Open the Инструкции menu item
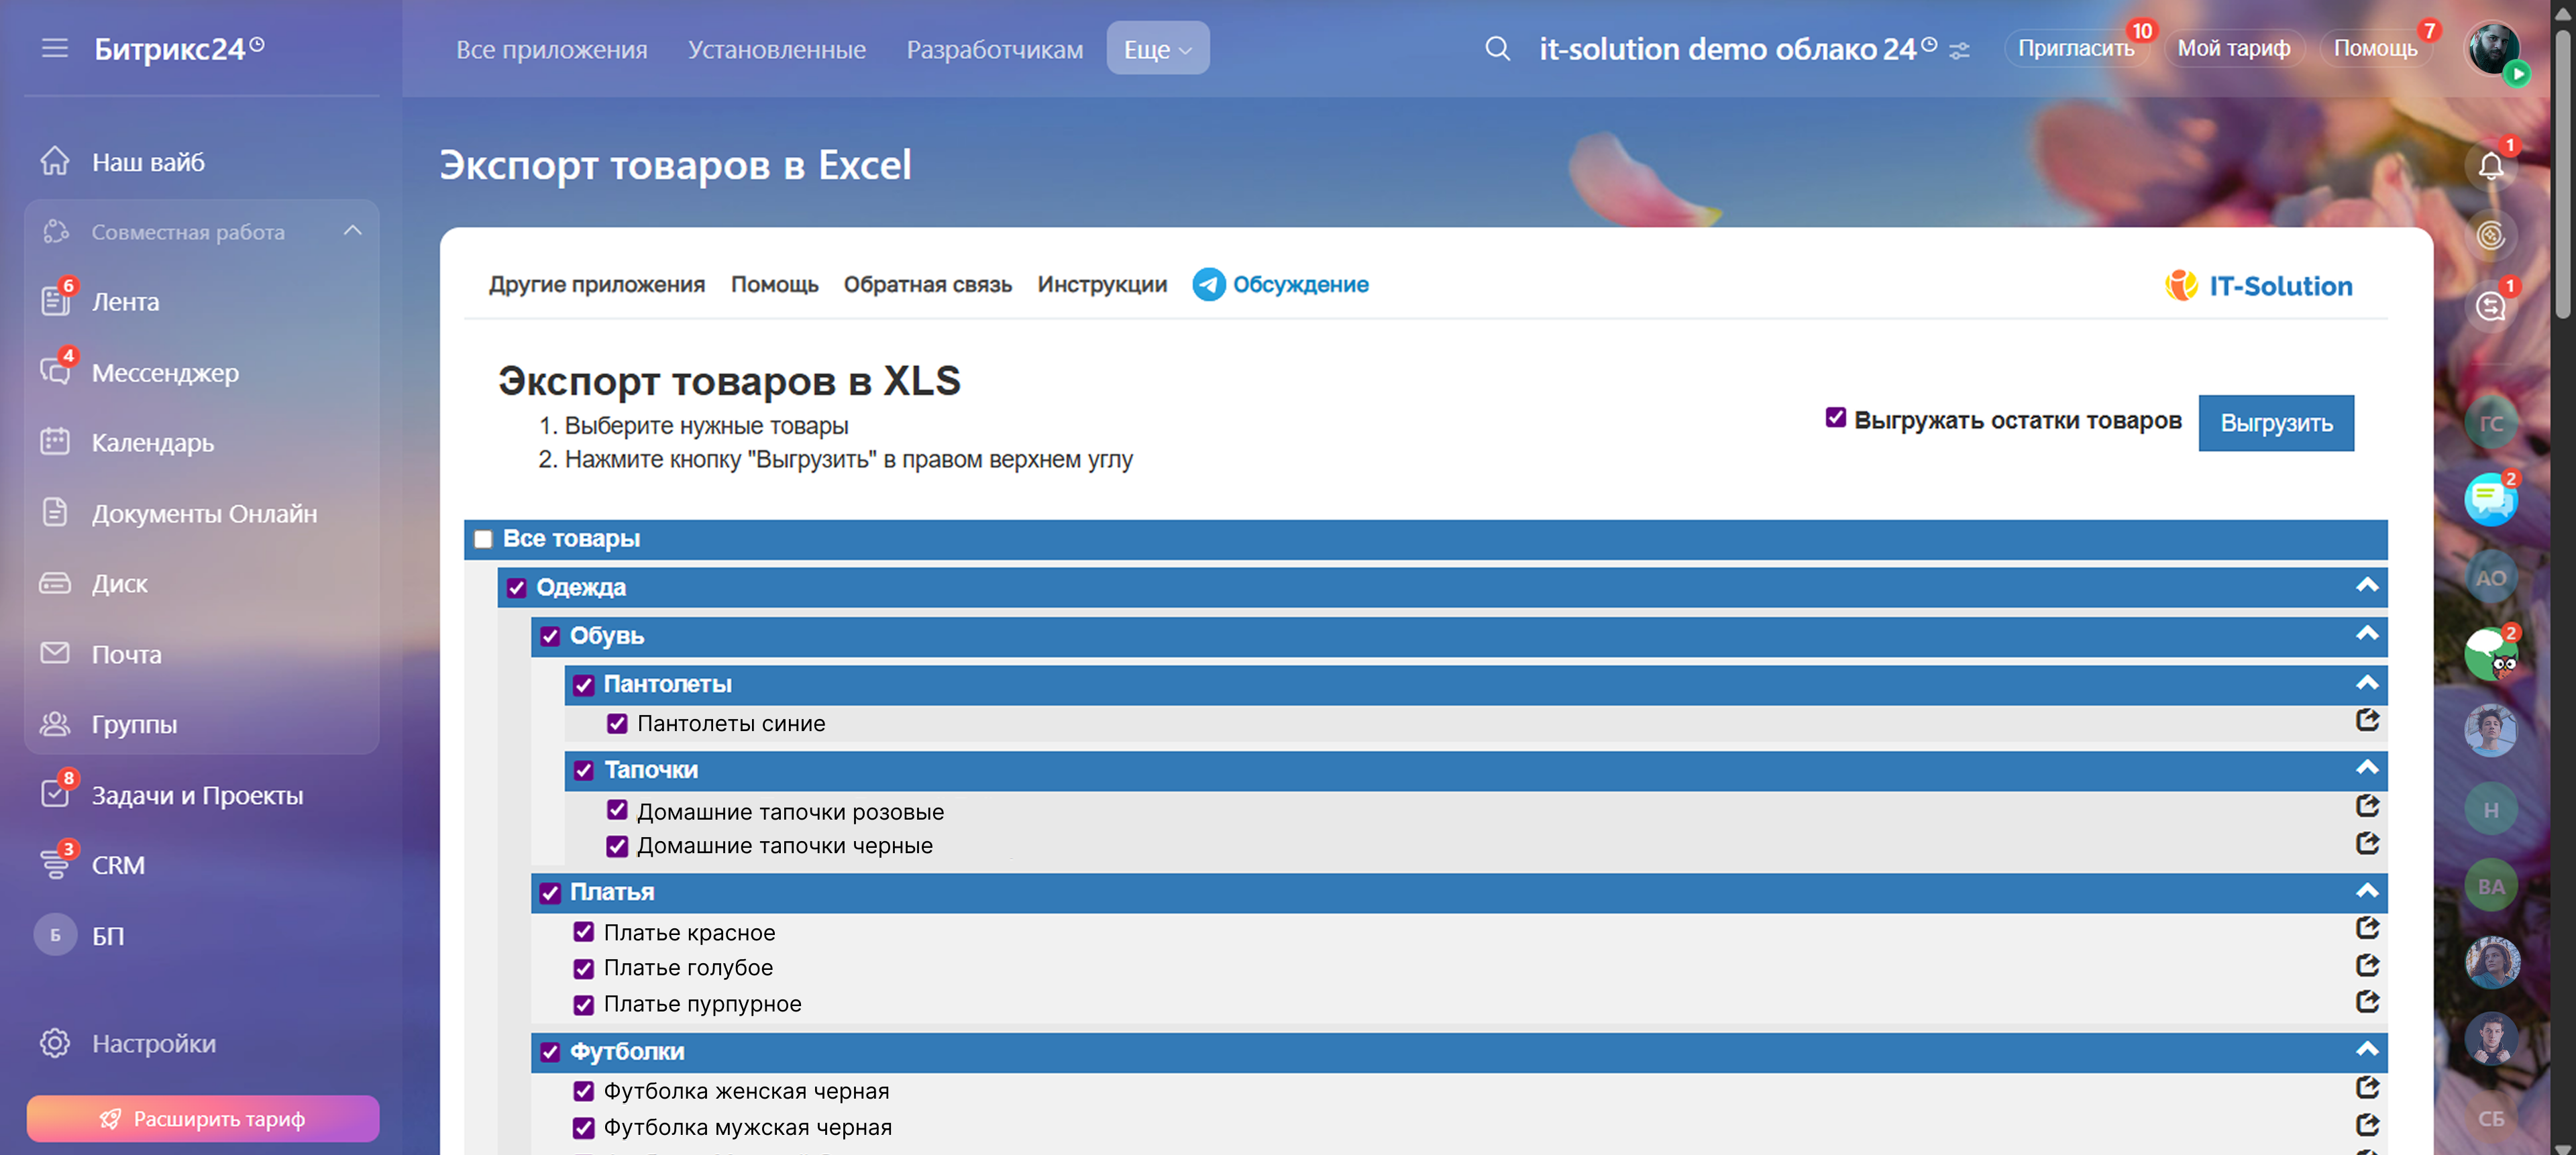Image resolution: width=2576 pixels, height=1155 pixels. [1101, 284]
